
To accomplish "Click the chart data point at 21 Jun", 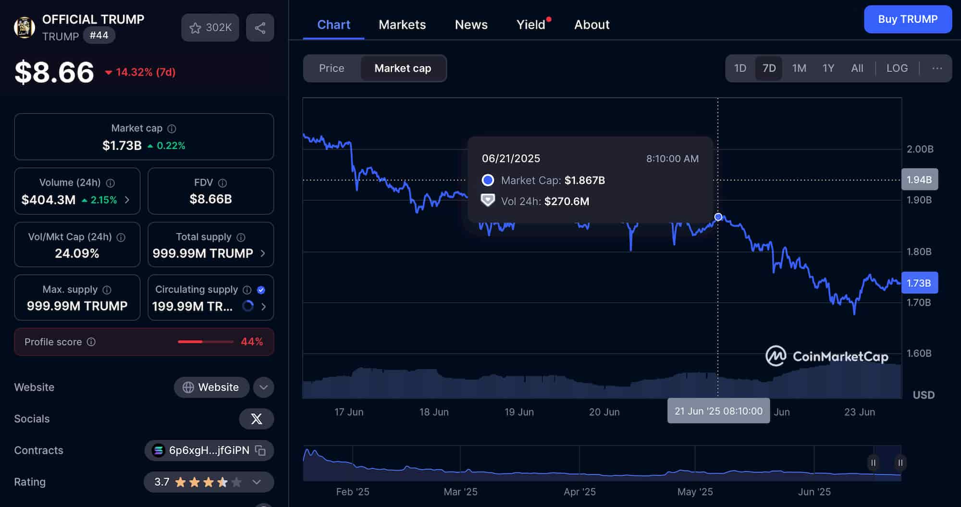I will [x=718, y=217].
